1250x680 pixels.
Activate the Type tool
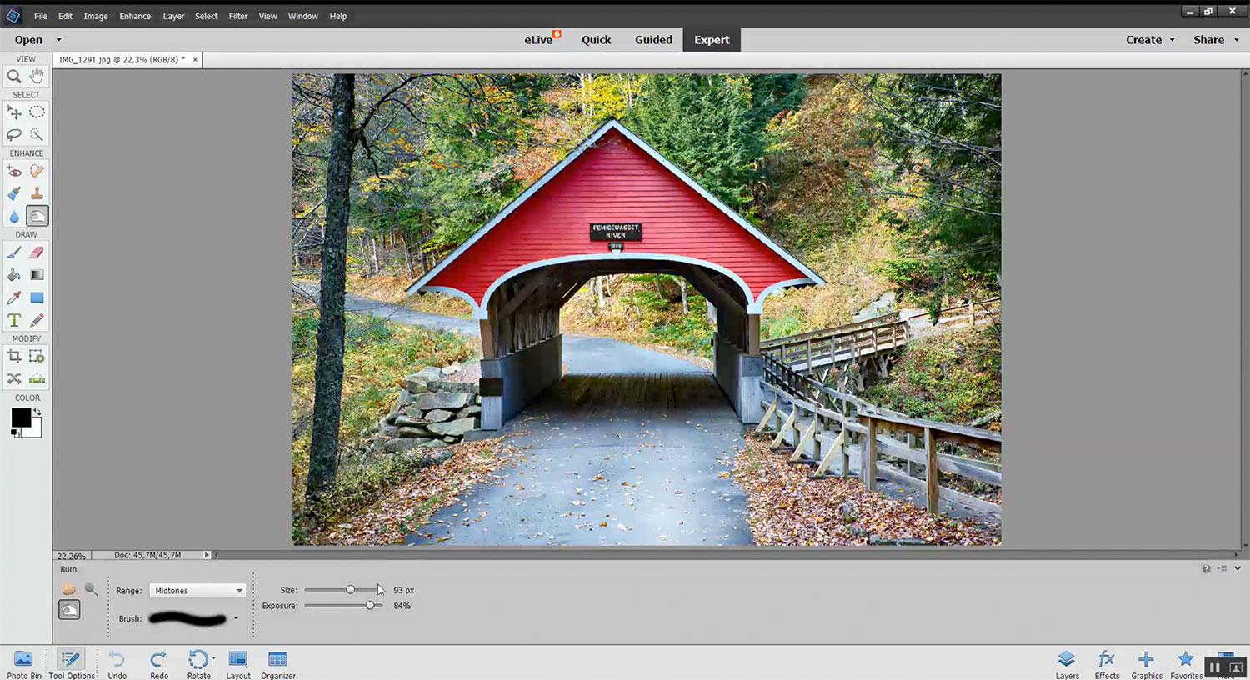pyautogui.click(x=14, y=320)
